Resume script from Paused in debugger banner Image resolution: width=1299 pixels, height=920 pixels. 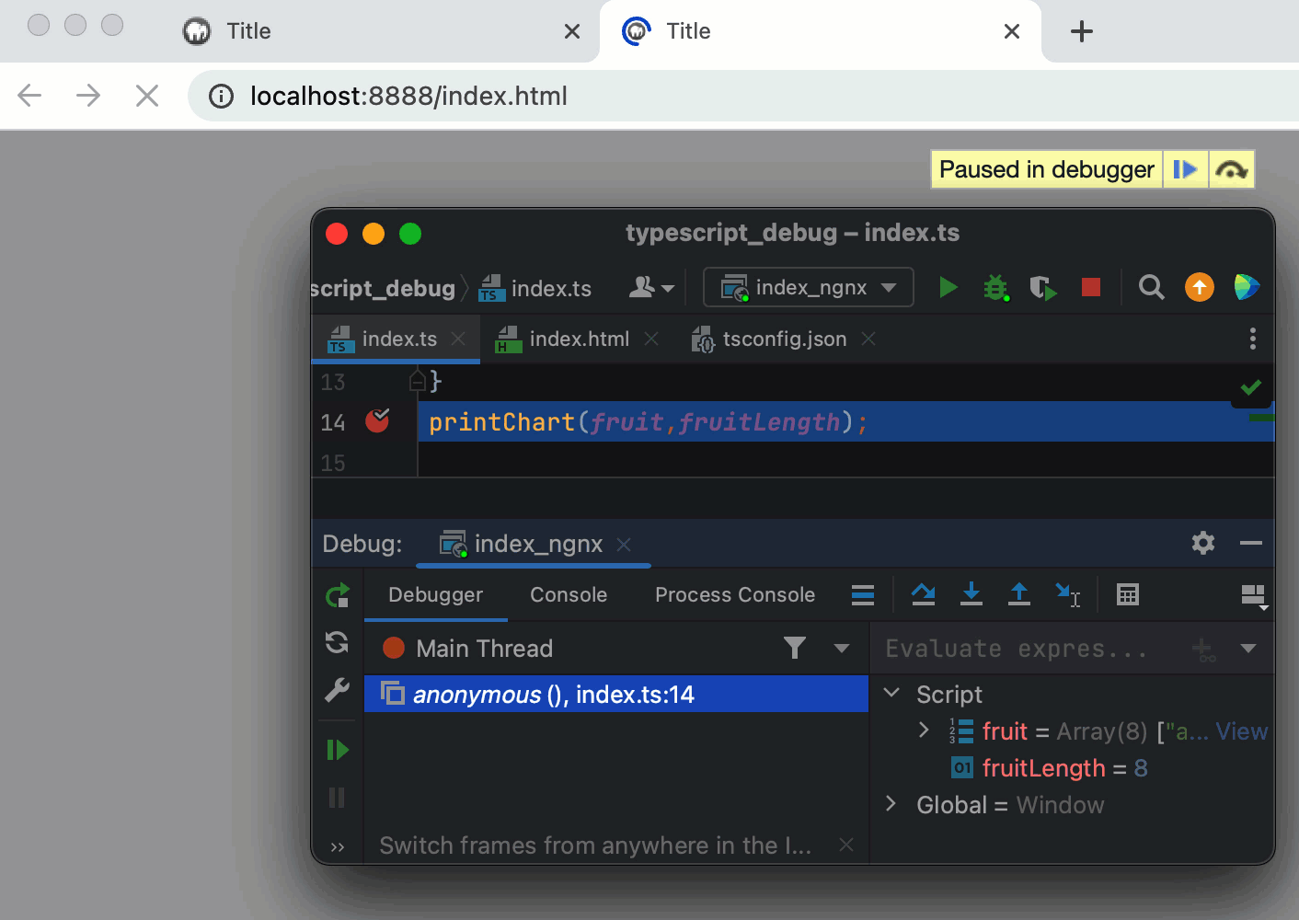(x=1186, y=168)
